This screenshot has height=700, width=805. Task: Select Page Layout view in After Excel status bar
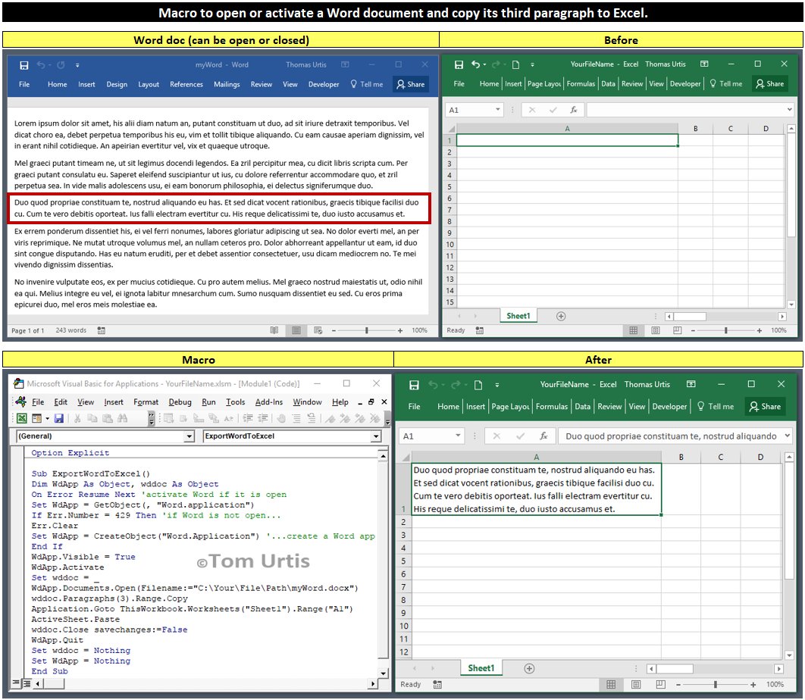pyautogui.click(x=635, y=684)
